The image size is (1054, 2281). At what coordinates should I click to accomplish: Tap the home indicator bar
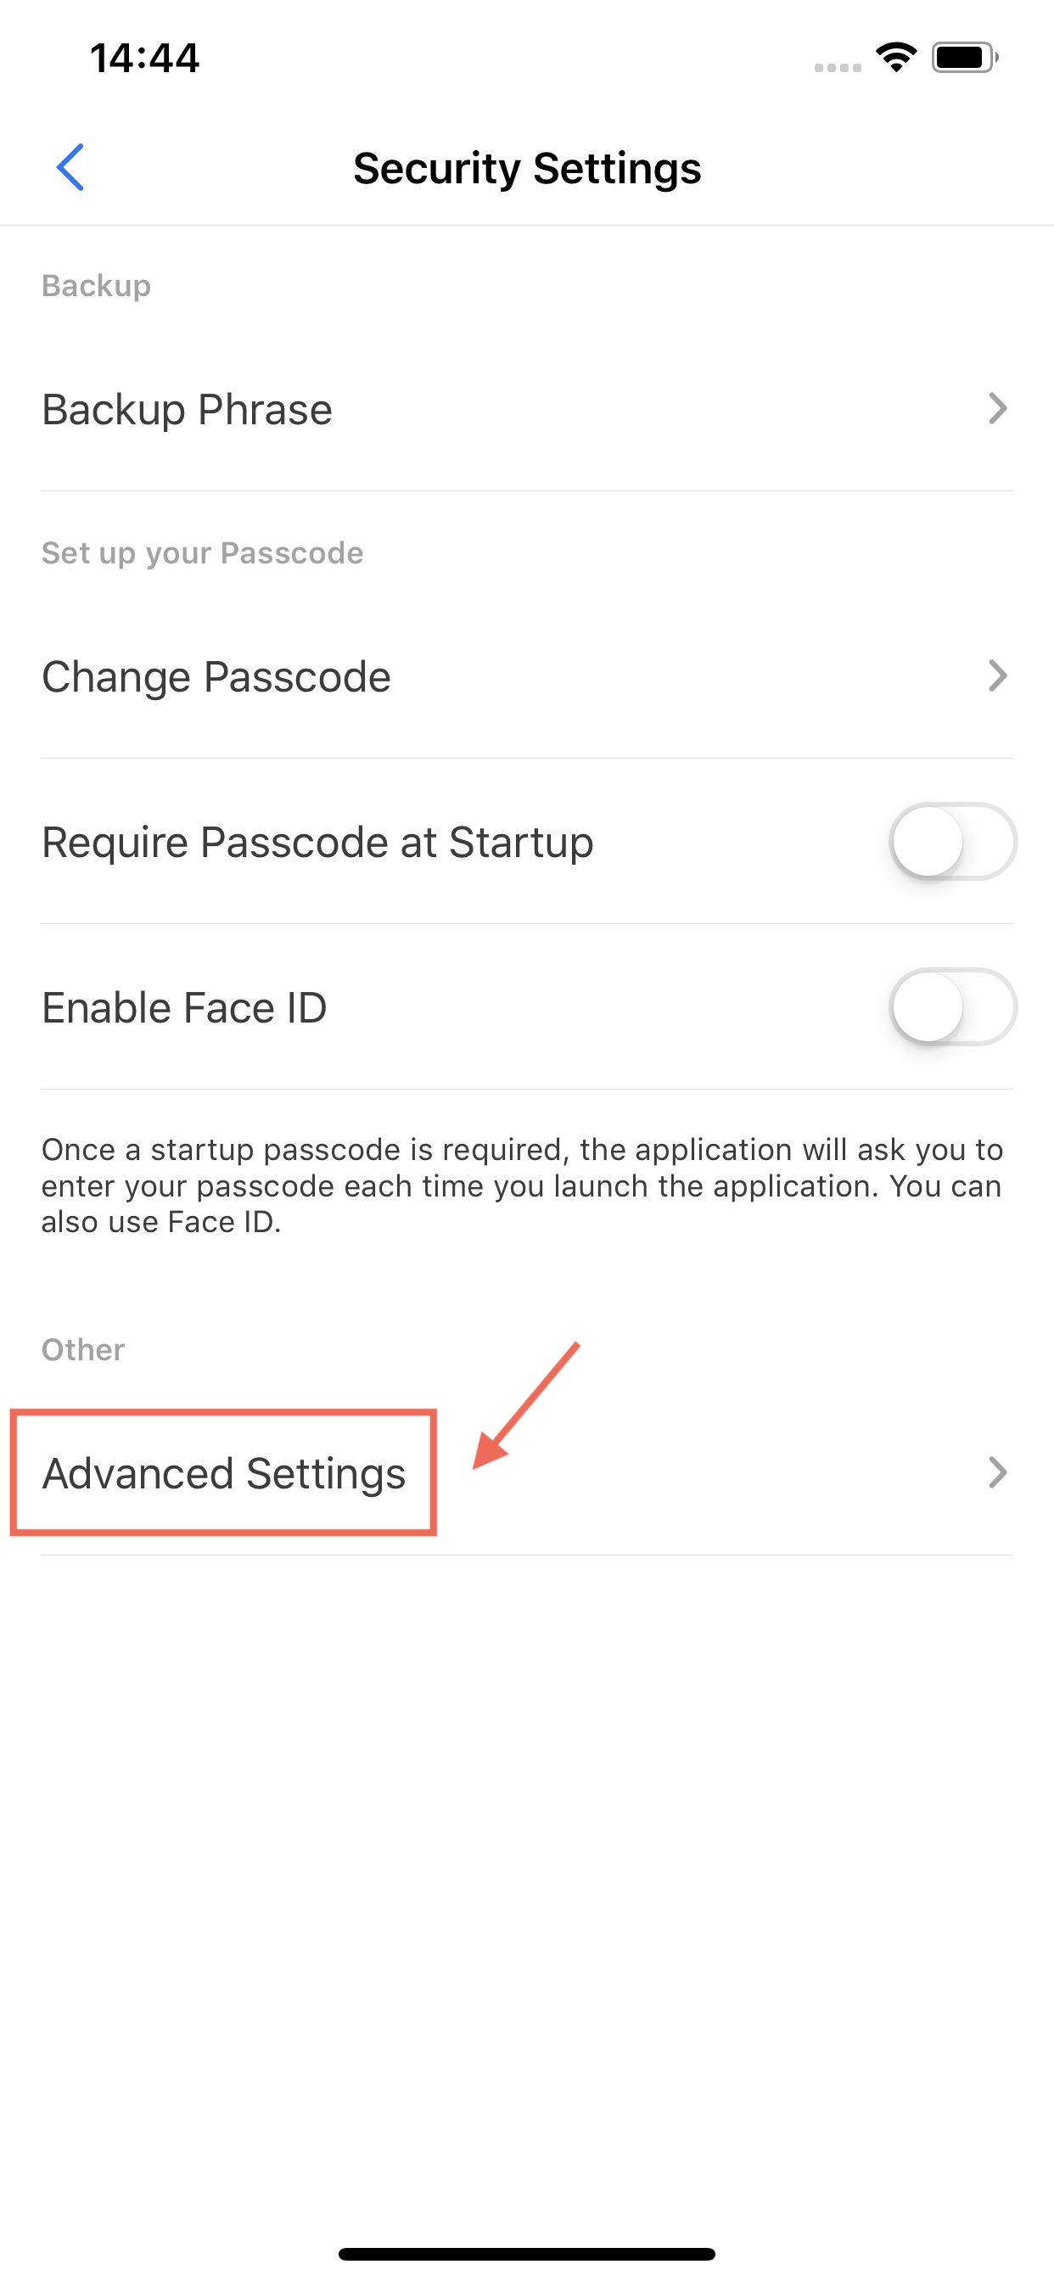click(x=526, y=2254)
